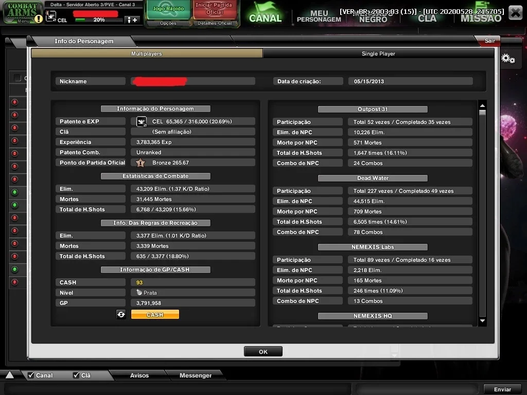Click the up triangle icon in chat bar
This screenshot has height=395, width=527.
point(9,375)
